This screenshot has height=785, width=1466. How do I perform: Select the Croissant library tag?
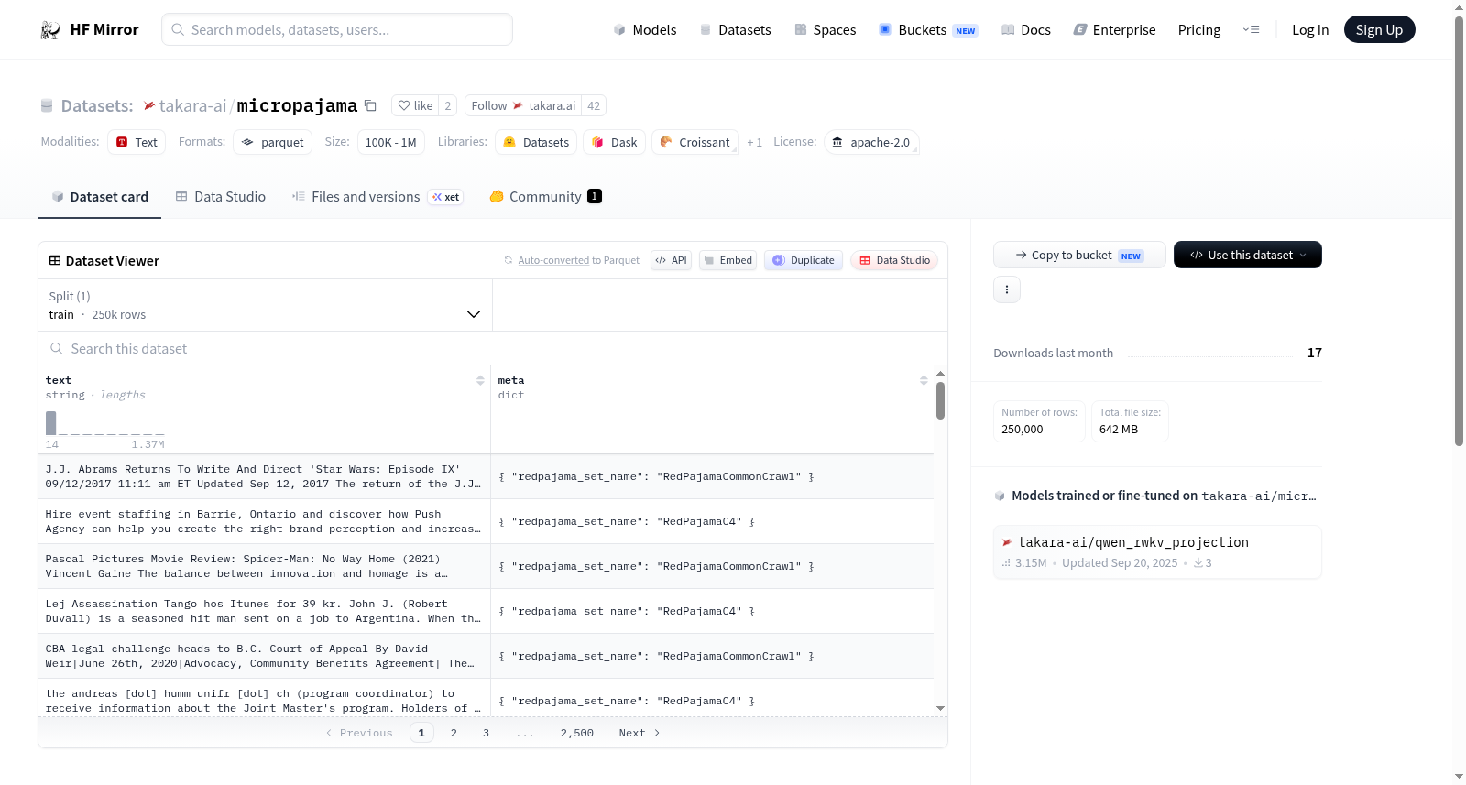coord(695,142)
